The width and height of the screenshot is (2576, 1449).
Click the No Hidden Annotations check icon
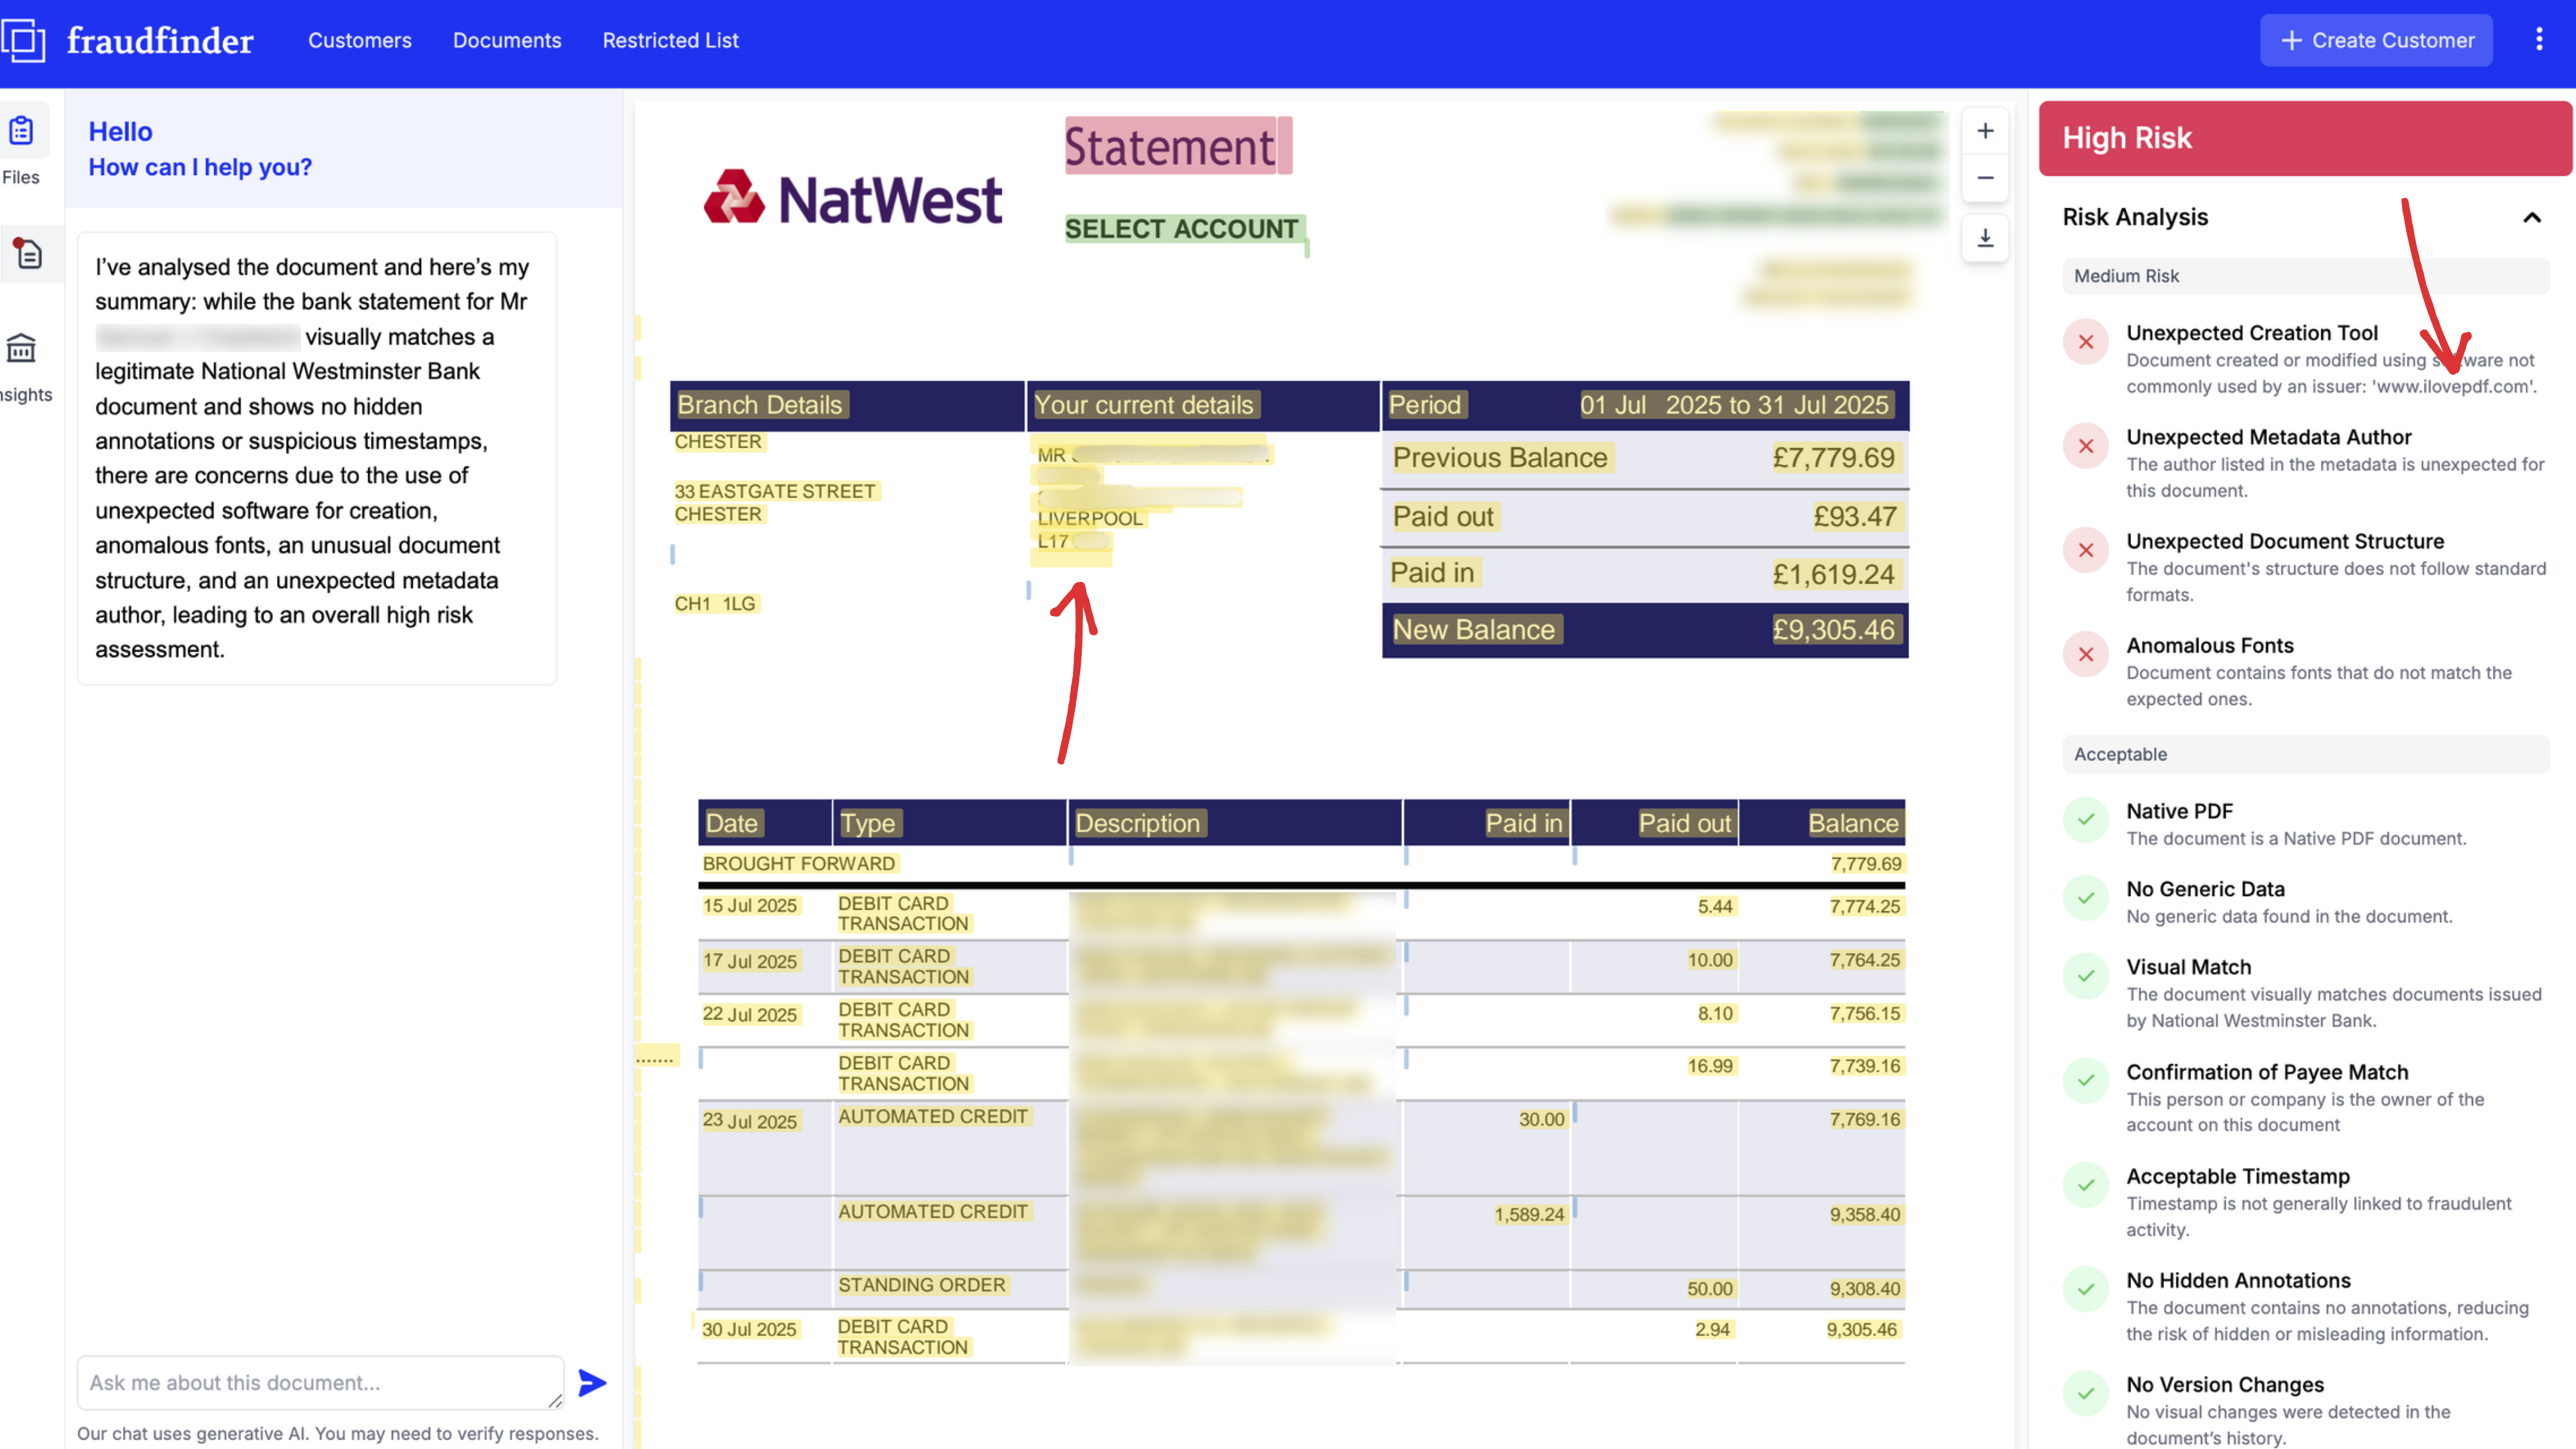click(x=2086, y=1289)
